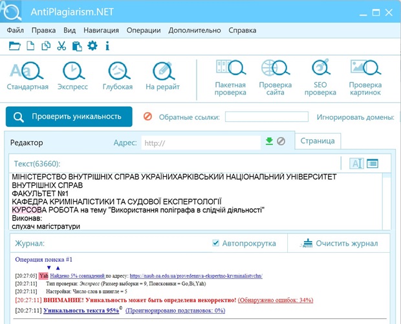Screen dimensions: 401x324
Task: Launch Пакетная проверка
Action: click(x=230, y=78)
